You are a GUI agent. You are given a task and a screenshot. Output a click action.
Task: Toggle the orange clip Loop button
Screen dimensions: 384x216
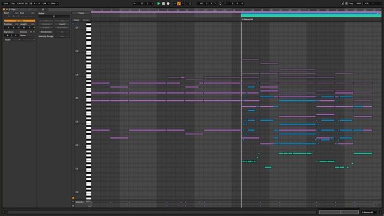[20, 21]
